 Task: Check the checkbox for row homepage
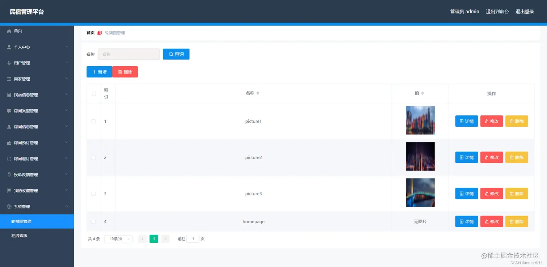pos(94,221)
